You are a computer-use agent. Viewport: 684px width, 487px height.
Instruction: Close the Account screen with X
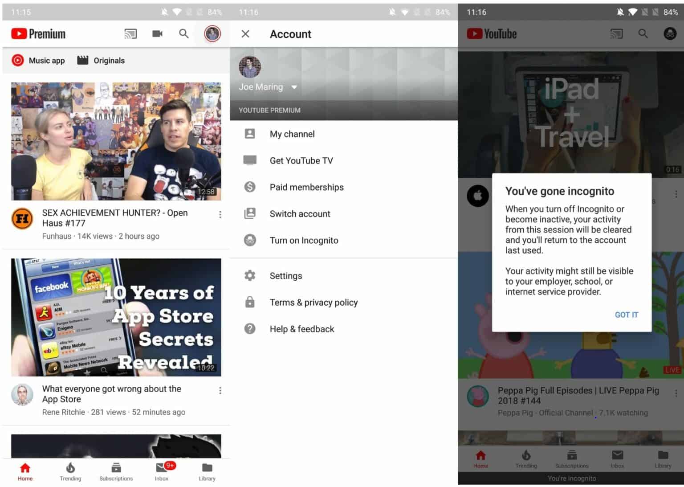[x=245, y=34]
